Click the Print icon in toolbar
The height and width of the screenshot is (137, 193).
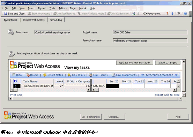(x=133, y=14)
